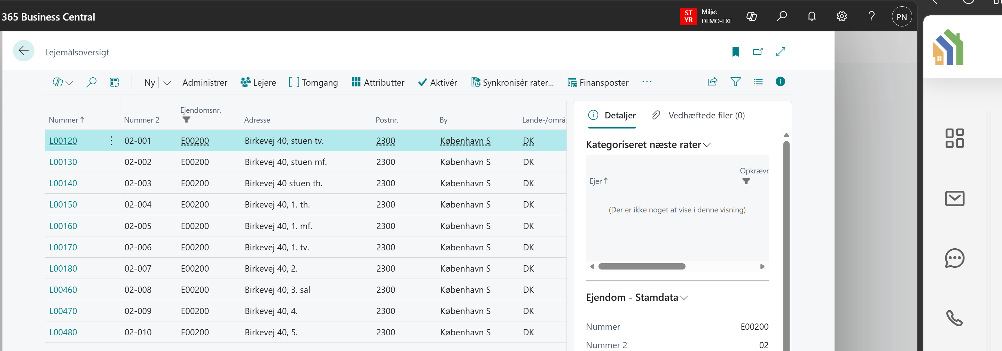1002x351 pixels.
Task: Open the search magnifier in the top bar
Action: point(782,16)
